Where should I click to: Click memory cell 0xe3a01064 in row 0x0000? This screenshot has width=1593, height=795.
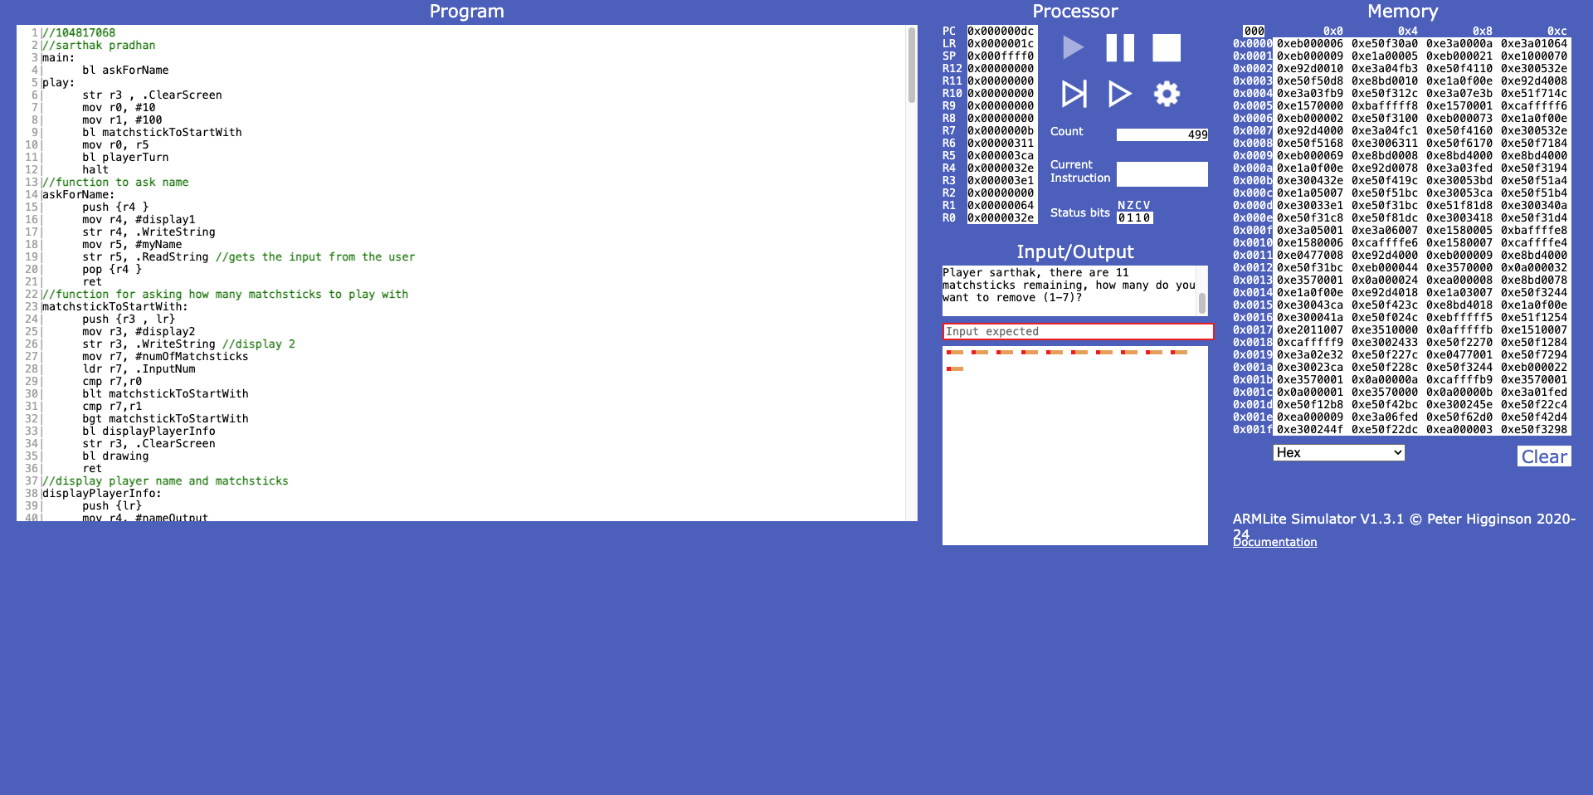point(1534,43)
